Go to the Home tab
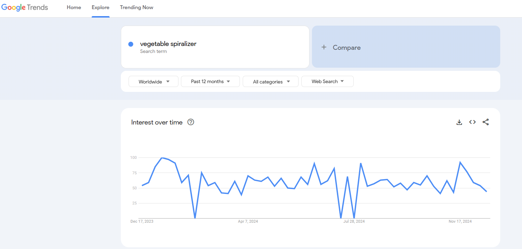Image resolution: width=522 pixels, height=249 pixels. [74, 7]
